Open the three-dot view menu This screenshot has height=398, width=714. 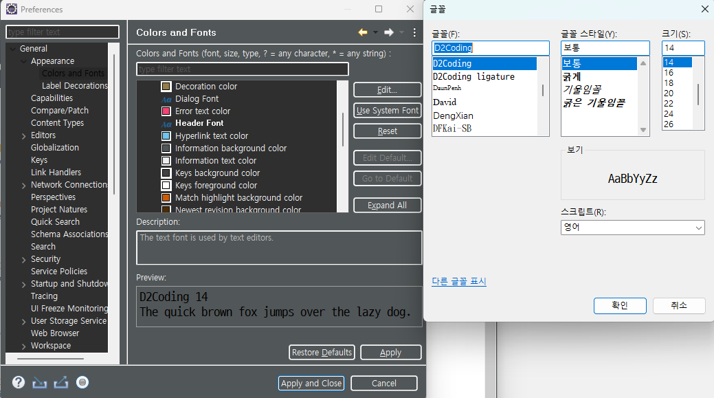click(x=414, y=32)
